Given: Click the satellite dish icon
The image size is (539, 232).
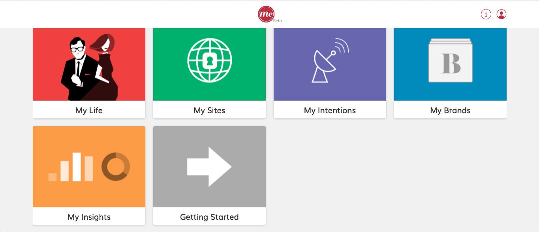Looking at the screenshot, I should pyautogui.click(x=330, y=60).
